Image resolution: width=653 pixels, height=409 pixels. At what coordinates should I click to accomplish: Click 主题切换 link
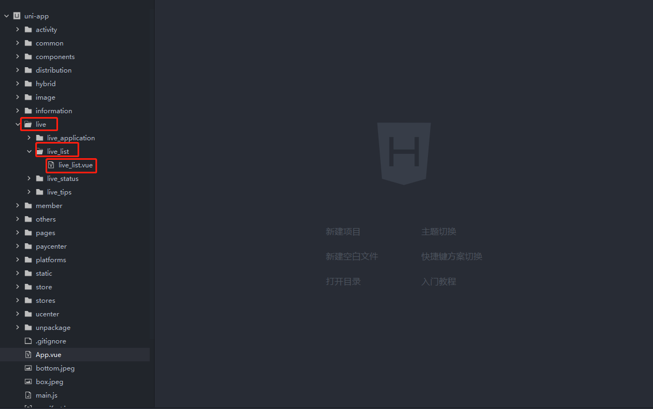coord(439,232)
